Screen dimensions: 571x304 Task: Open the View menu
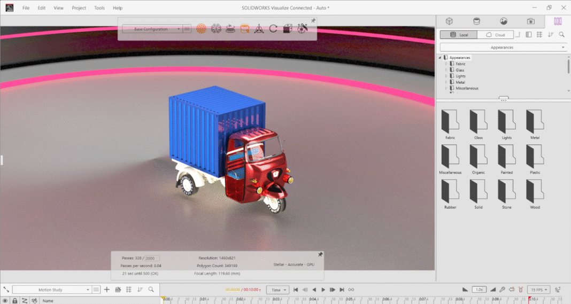58,8
